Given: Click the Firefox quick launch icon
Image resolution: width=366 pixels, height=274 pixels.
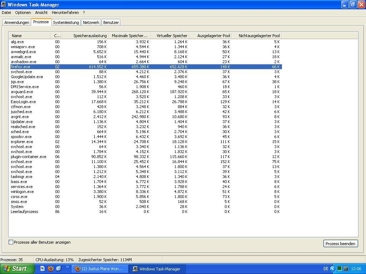Looking at the screenshot, I should click(50, 269).
